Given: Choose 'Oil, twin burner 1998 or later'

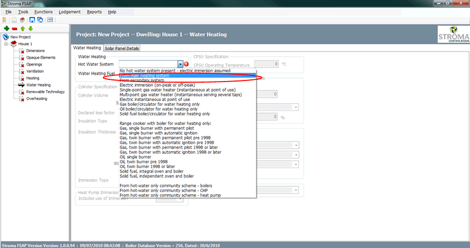Looking at the screenshot, I should pyautogui.click(x=188, y=166).
